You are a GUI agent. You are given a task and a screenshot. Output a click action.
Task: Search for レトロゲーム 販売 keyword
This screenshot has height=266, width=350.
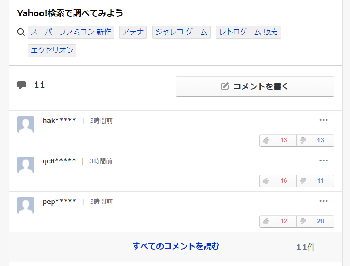[248, 32]
